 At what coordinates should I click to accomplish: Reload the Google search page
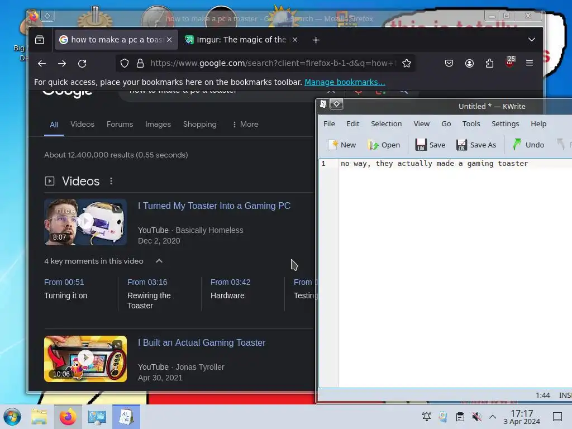coord(82,64)
